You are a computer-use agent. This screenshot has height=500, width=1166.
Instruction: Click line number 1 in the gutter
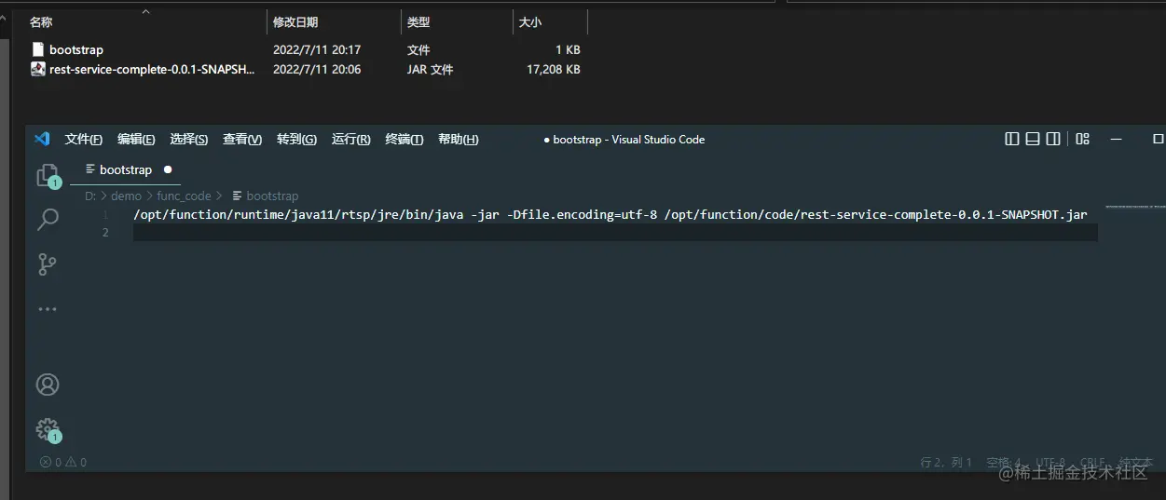tap(105, 214)
